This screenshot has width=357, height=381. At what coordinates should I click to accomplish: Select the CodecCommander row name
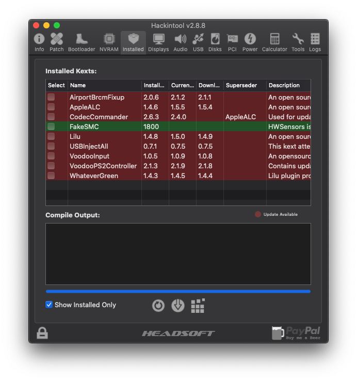pos(99,117)
